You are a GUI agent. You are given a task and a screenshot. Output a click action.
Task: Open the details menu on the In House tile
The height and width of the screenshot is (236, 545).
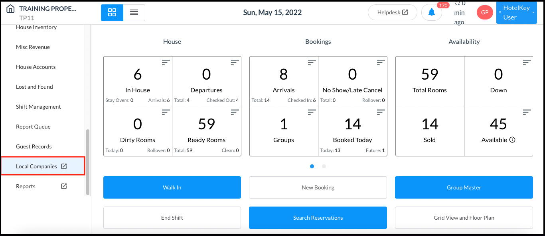click(165, 62)
